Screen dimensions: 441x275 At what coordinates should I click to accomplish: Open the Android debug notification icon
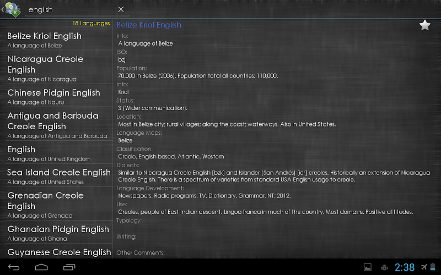click(x=384, y=267)
